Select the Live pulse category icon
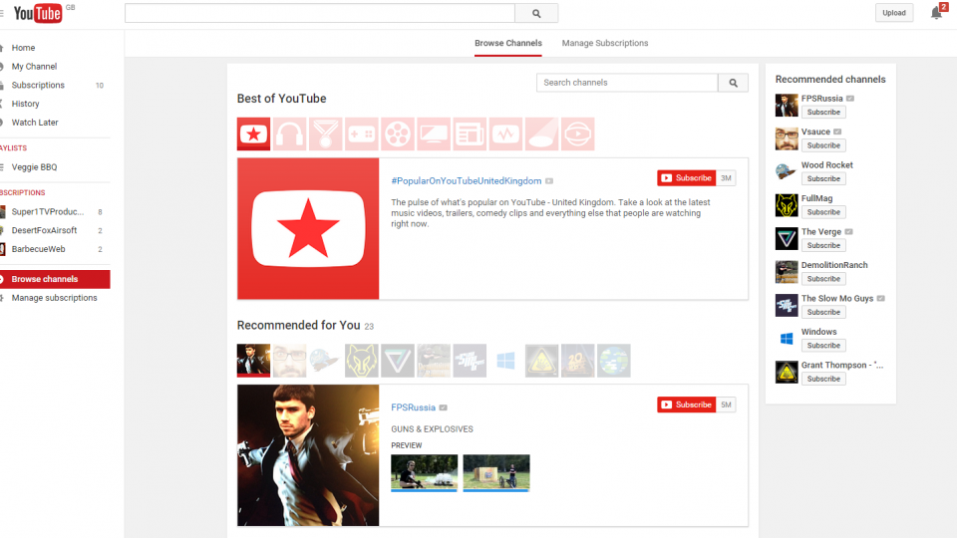The width and height of the screenshot is (957, 538). [x=505, y=134]
